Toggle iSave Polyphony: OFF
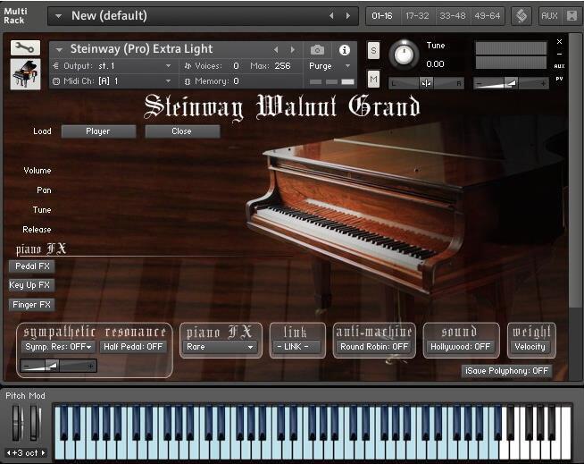The width and height of the screenshot is (584, 464). click(506, 371)
